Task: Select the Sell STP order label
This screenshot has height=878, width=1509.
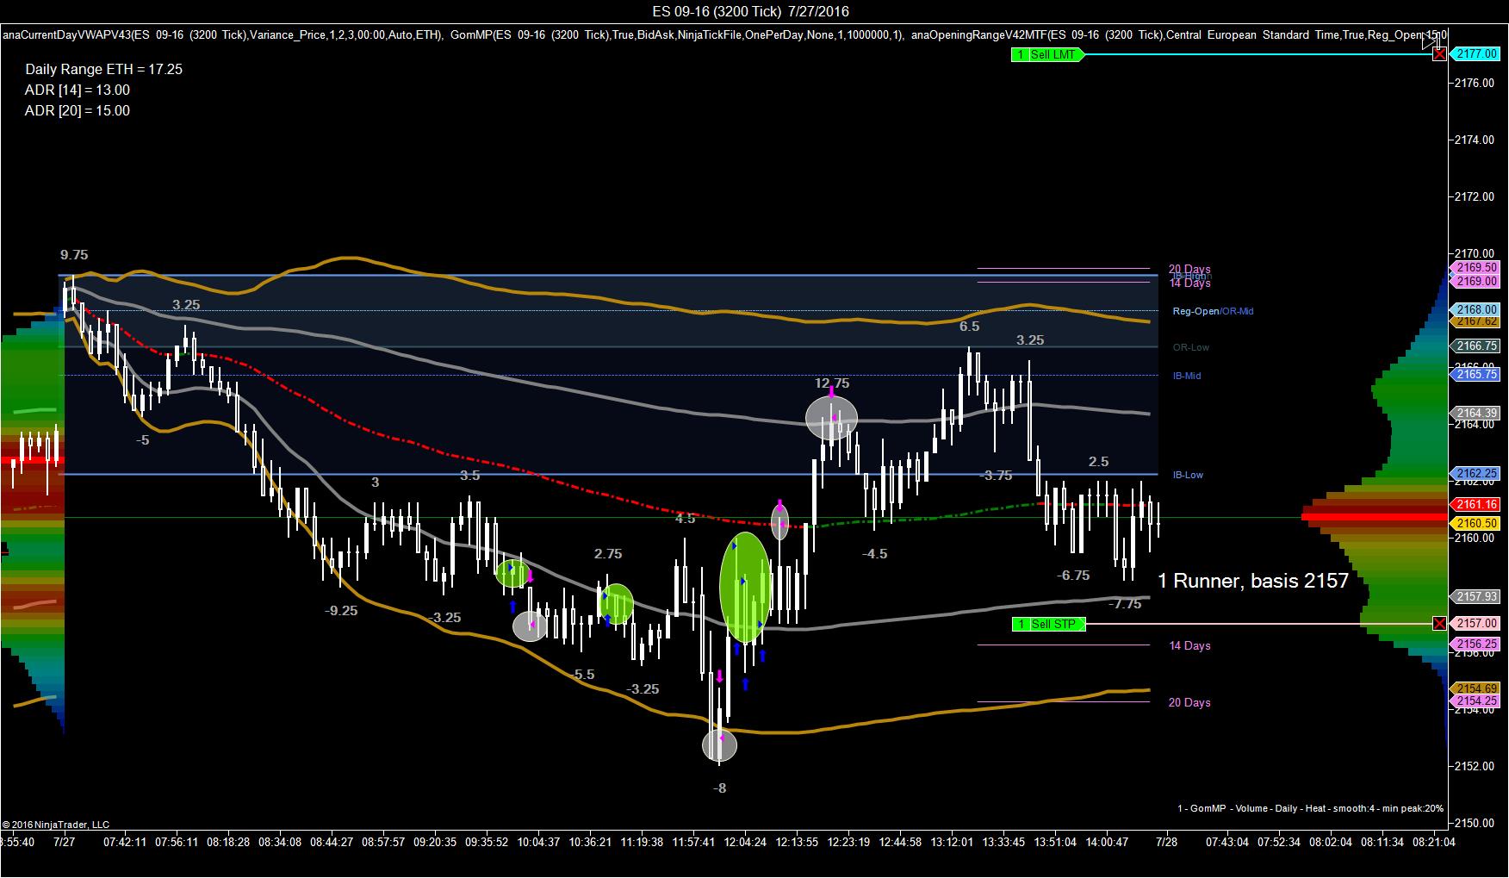Action: 1048,624
